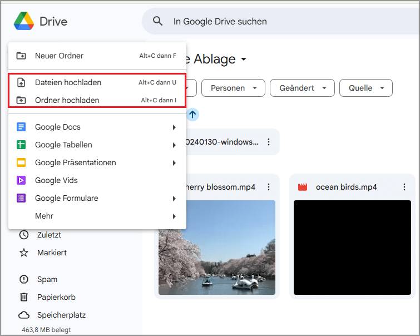Click the 0240130-windows file name
This screenshot has width=420, height=336.
pos(223,142)
